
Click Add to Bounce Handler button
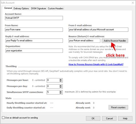[115, 41]
